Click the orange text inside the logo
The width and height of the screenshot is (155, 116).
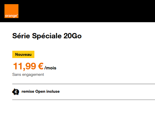(11, 16)
